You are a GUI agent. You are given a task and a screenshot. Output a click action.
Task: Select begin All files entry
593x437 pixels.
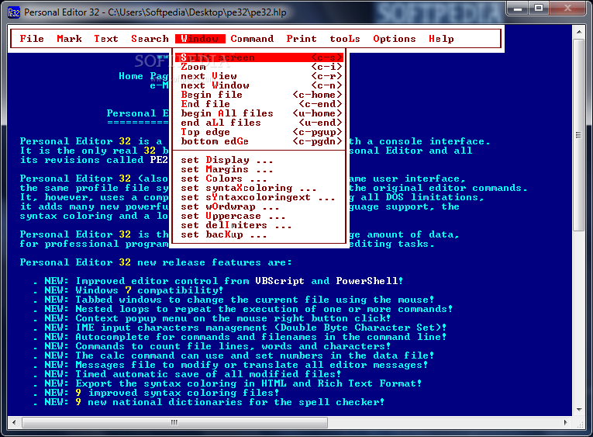[259, 113]
